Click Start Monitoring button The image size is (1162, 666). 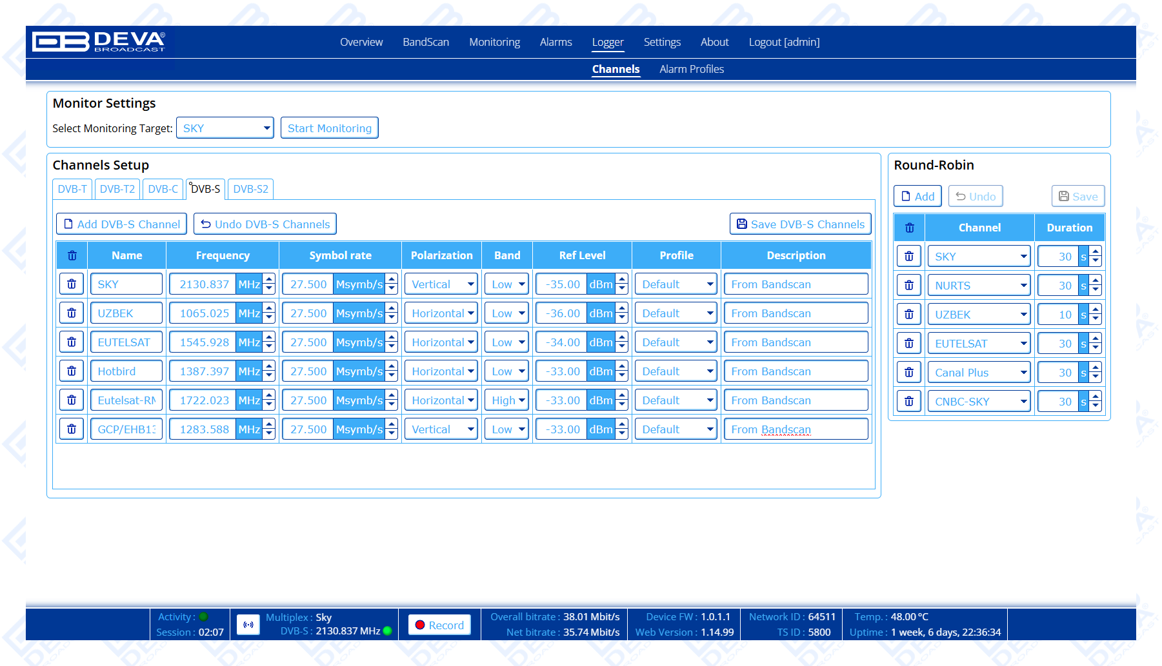tap(329, 128)
